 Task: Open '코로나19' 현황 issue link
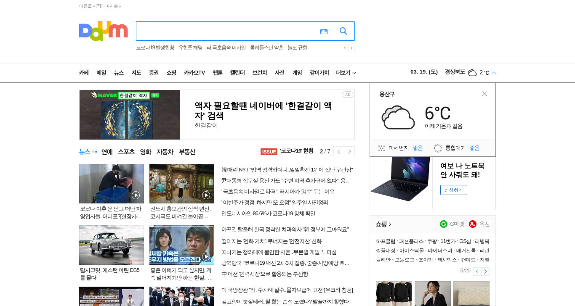click(296, 151)
